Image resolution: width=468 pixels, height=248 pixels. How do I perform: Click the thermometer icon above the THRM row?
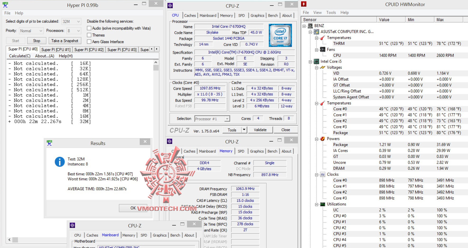click(x=322, y=38)
